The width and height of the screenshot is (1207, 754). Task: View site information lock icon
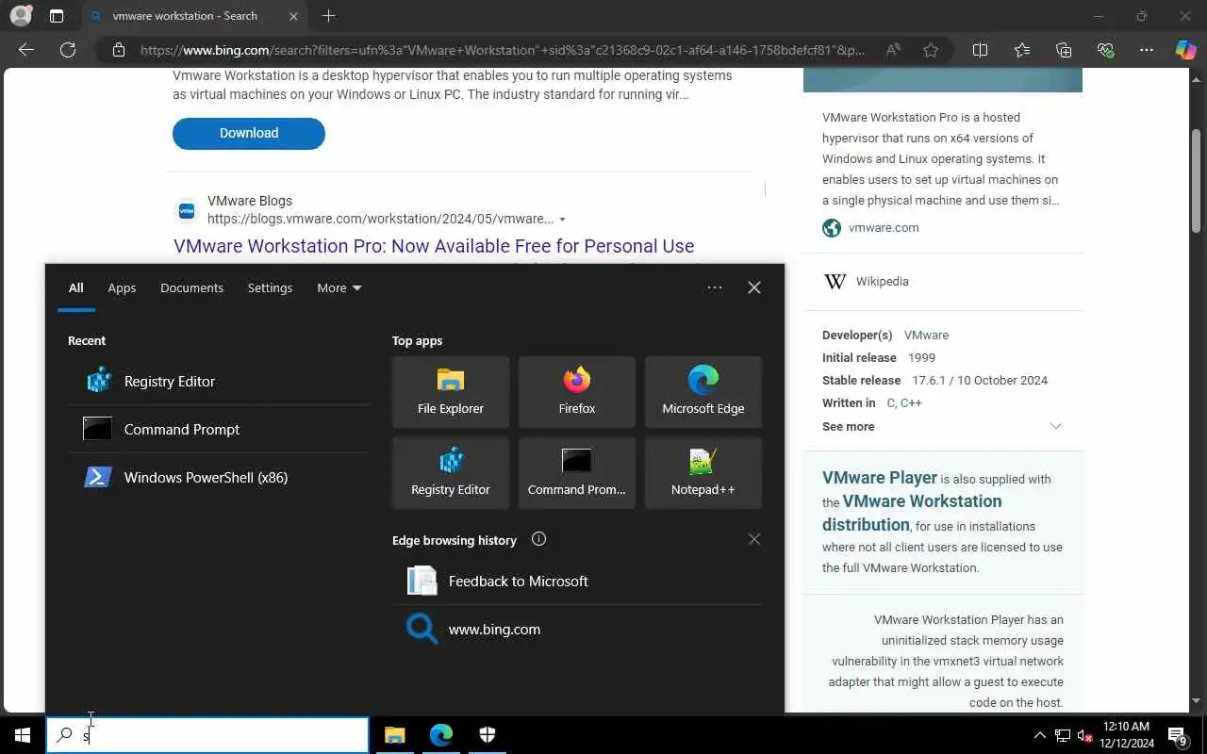(118, 50)
